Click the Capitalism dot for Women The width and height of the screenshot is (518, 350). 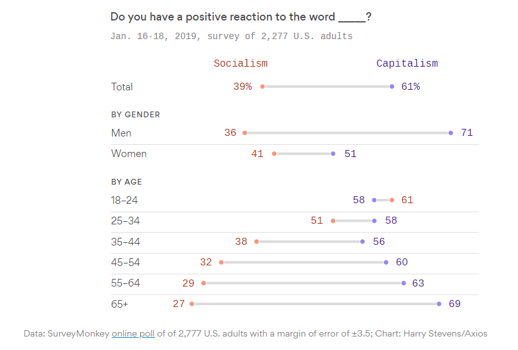tap(333, 154)
